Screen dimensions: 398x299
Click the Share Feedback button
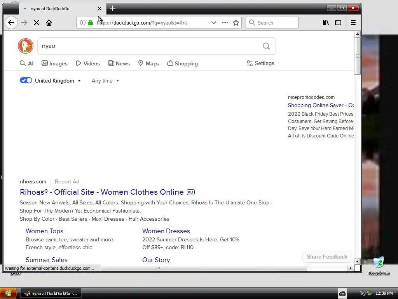[x=327, y=257]
